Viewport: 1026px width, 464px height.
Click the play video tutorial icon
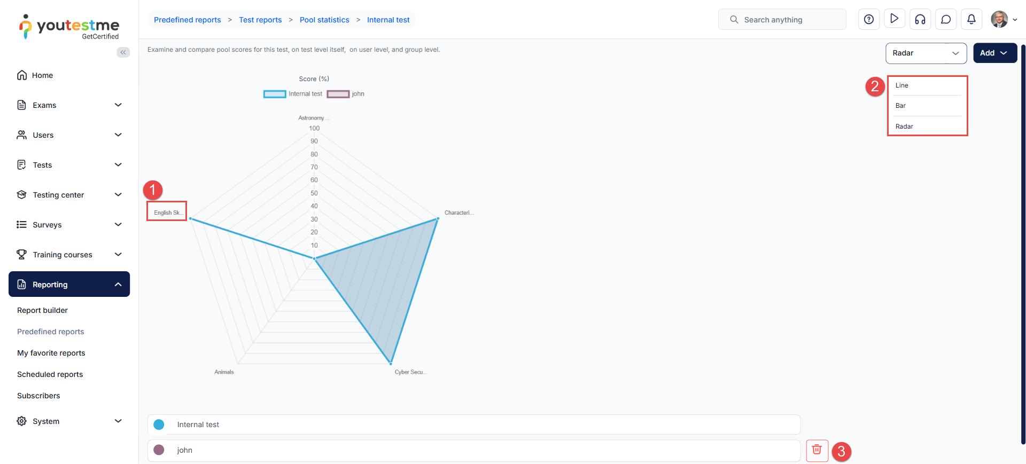coord(895,19)
